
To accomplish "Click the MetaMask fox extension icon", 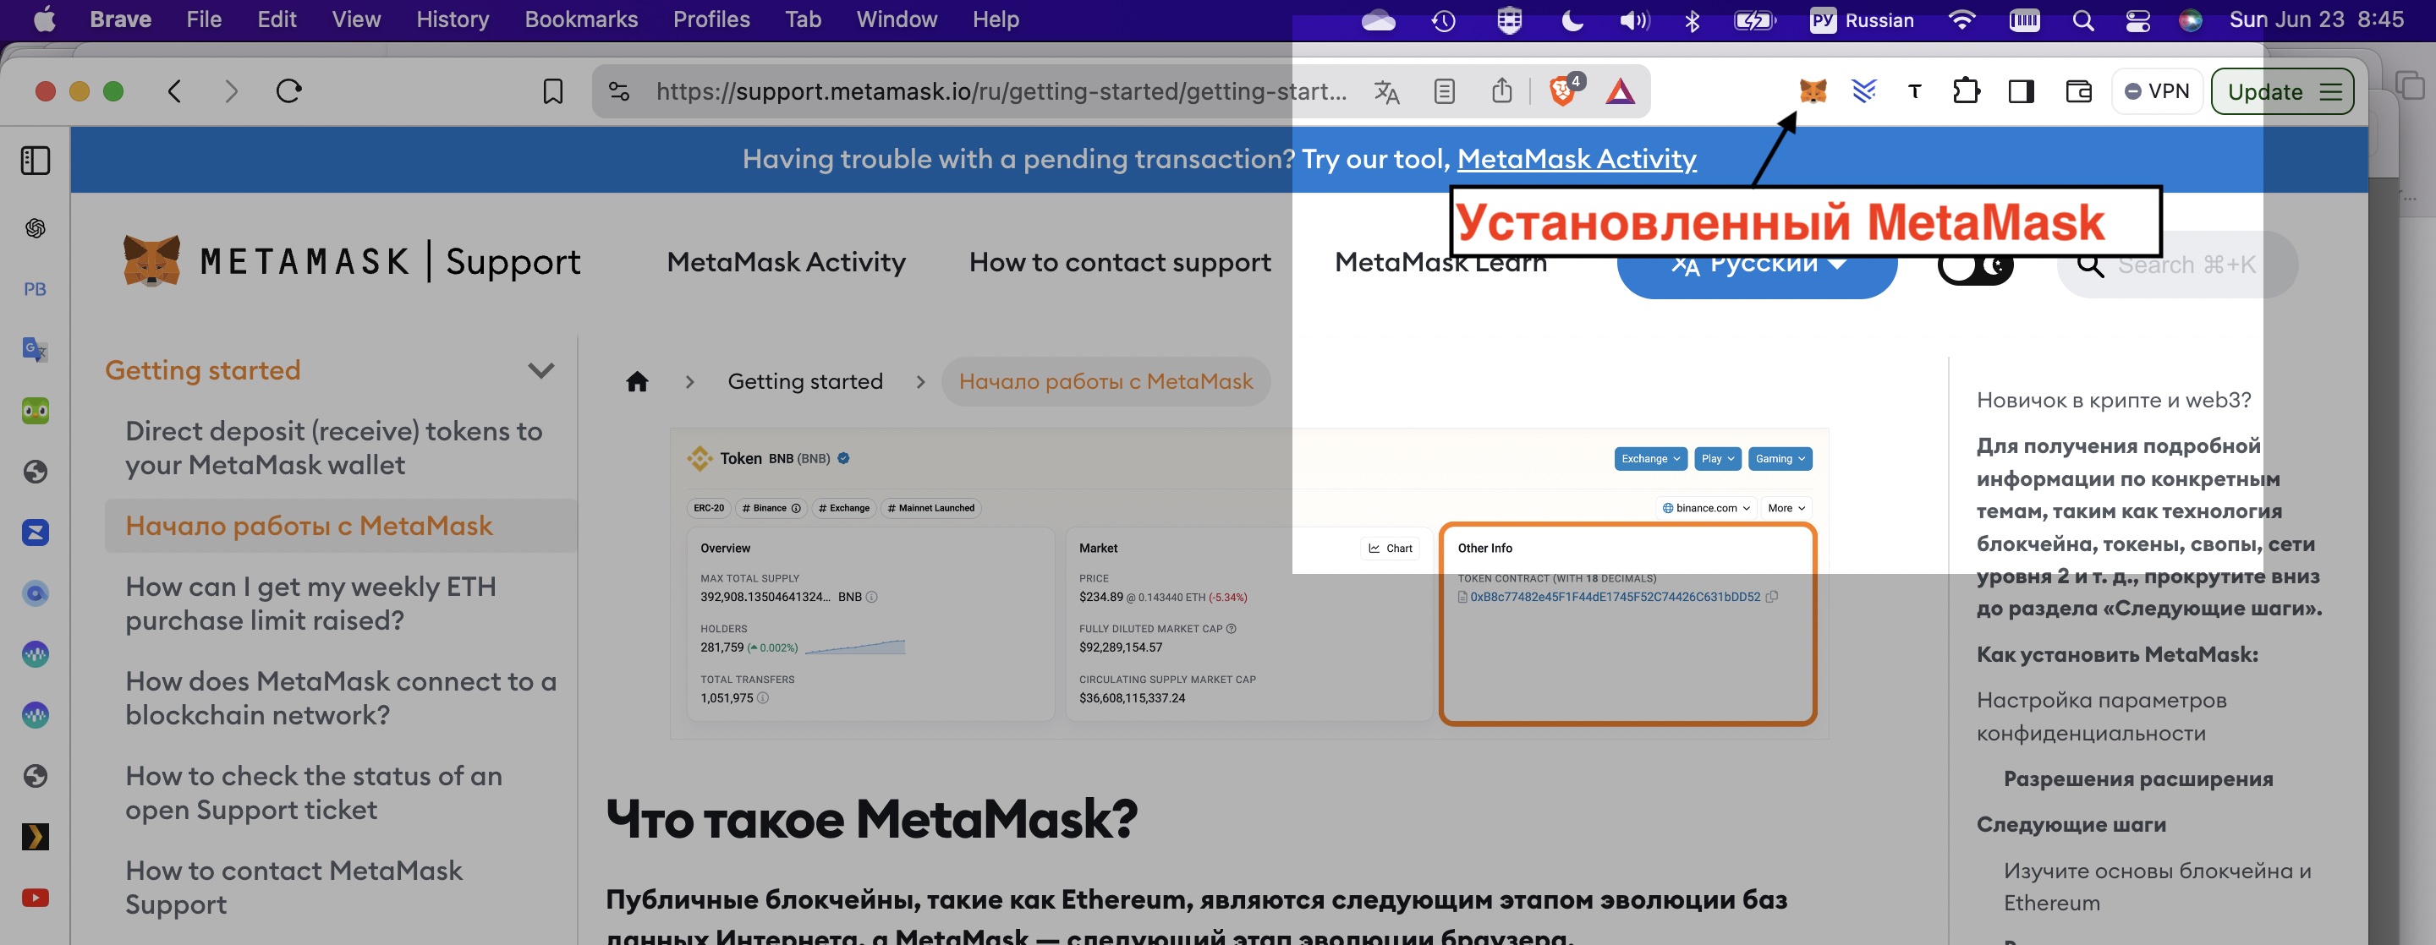I will pyautogui.click(x=1812, y=90).
